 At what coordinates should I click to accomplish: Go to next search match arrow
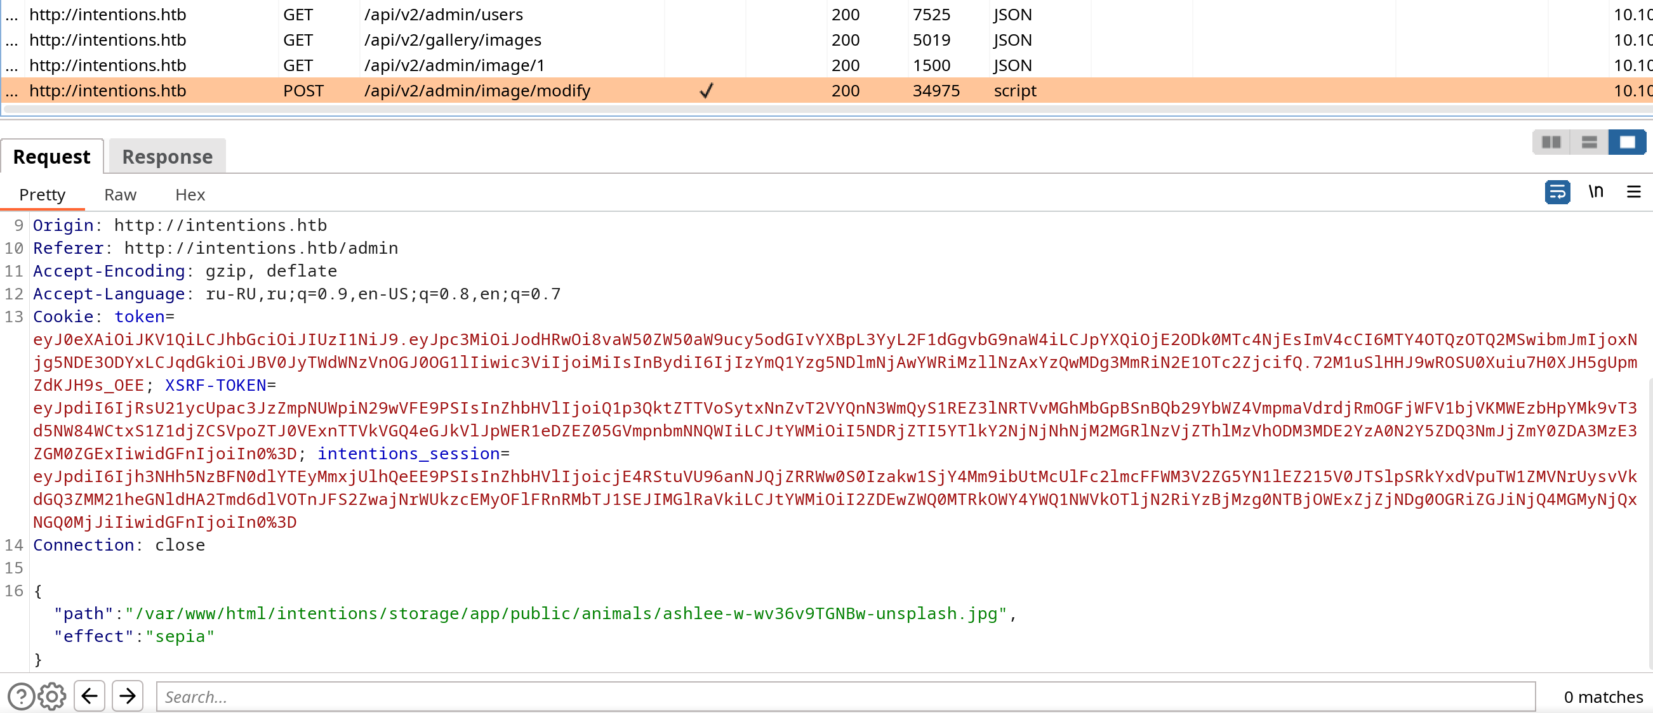click(128, 696)
